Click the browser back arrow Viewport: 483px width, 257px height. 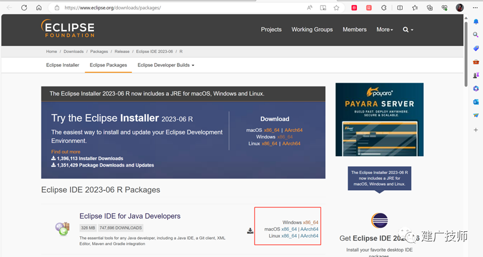click(9, 8)
